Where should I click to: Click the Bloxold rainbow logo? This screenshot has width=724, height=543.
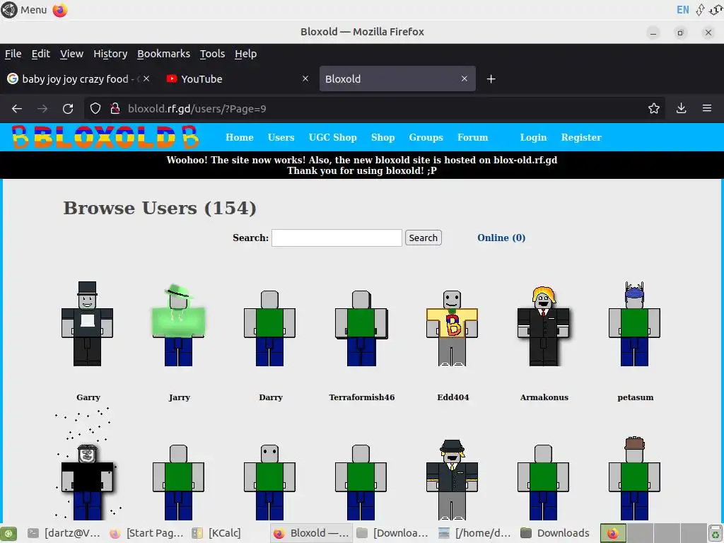[x=105, y=137]
